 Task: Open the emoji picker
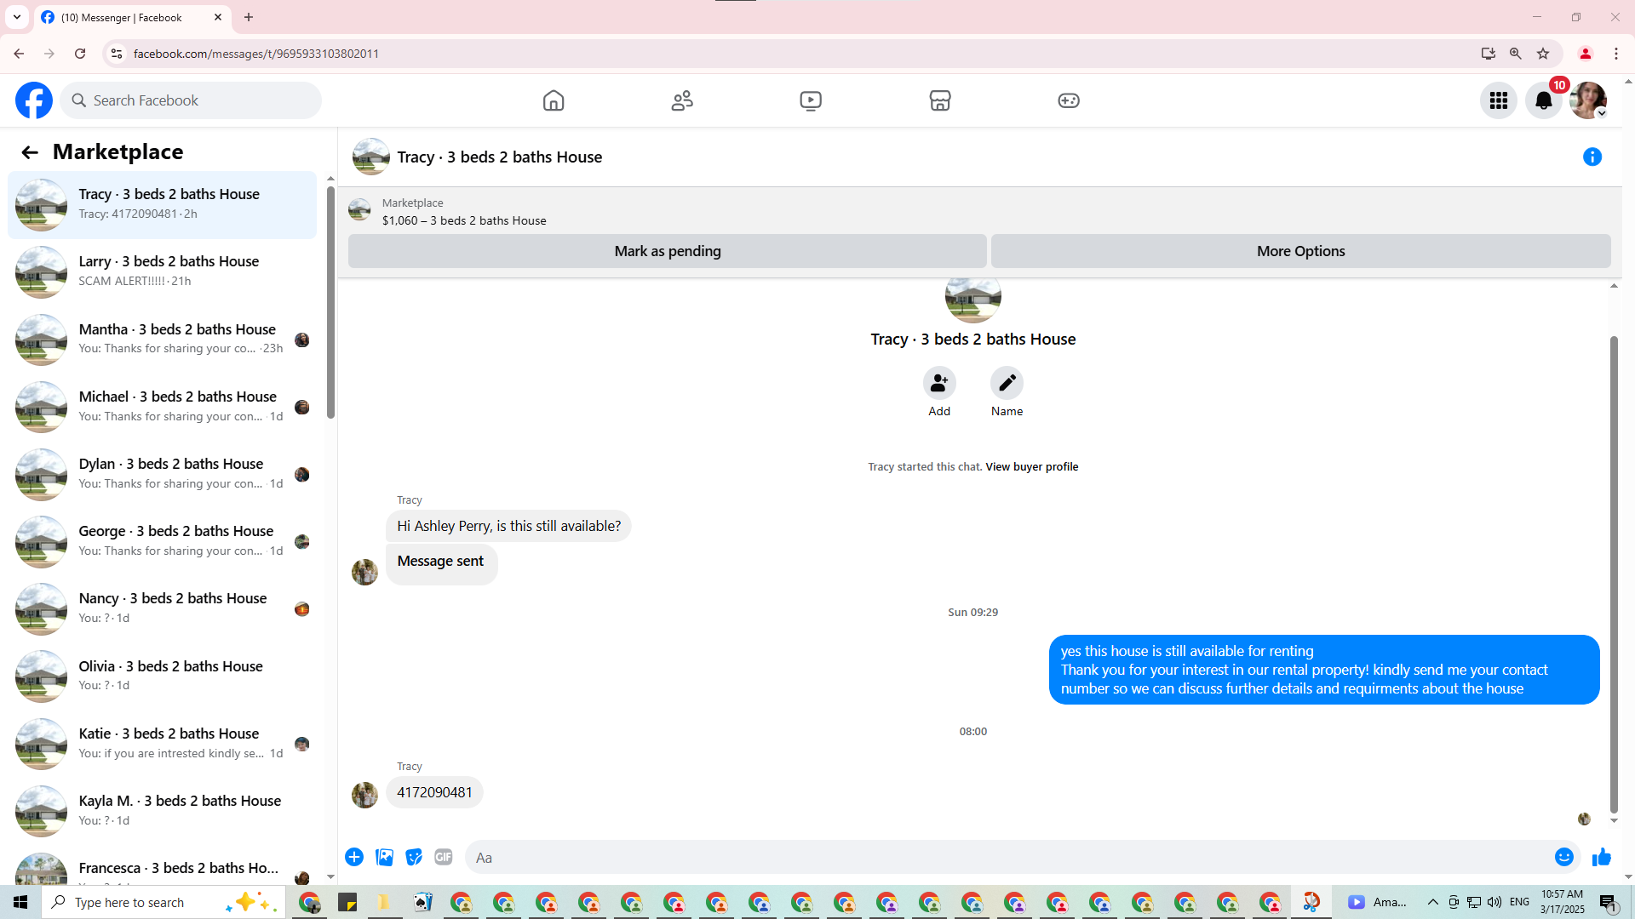click(1564, 857)
